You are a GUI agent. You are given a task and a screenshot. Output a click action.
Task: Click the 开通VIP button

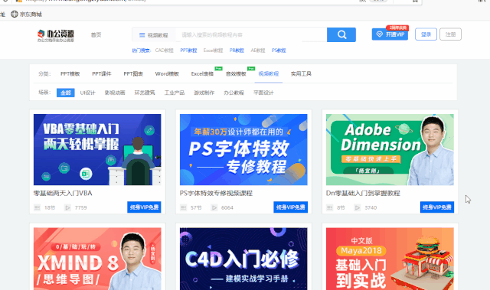click(x=390, y=34)
